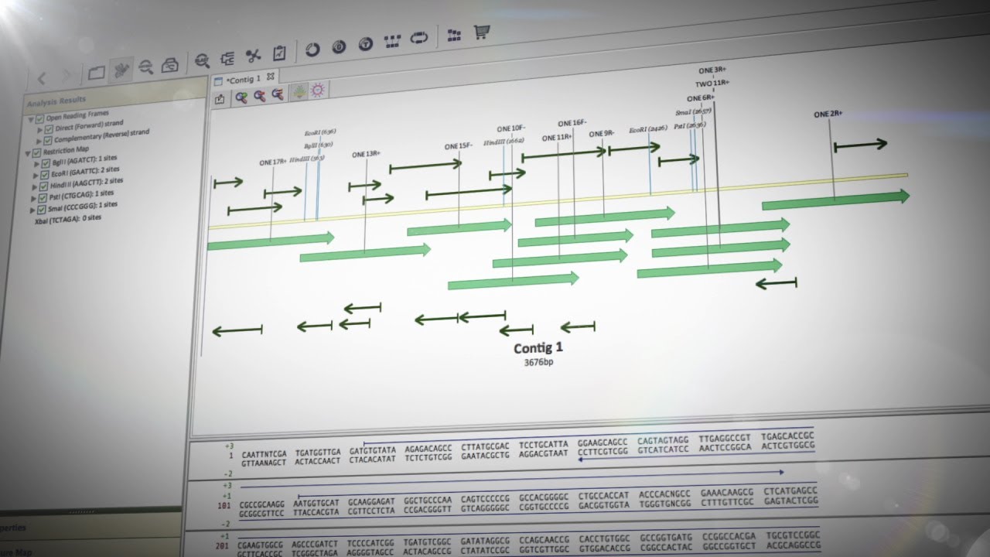990x557 pixels.
Task: Toggle the Complementary (Reverse) strand checkbox
Action: pos(48,141)
